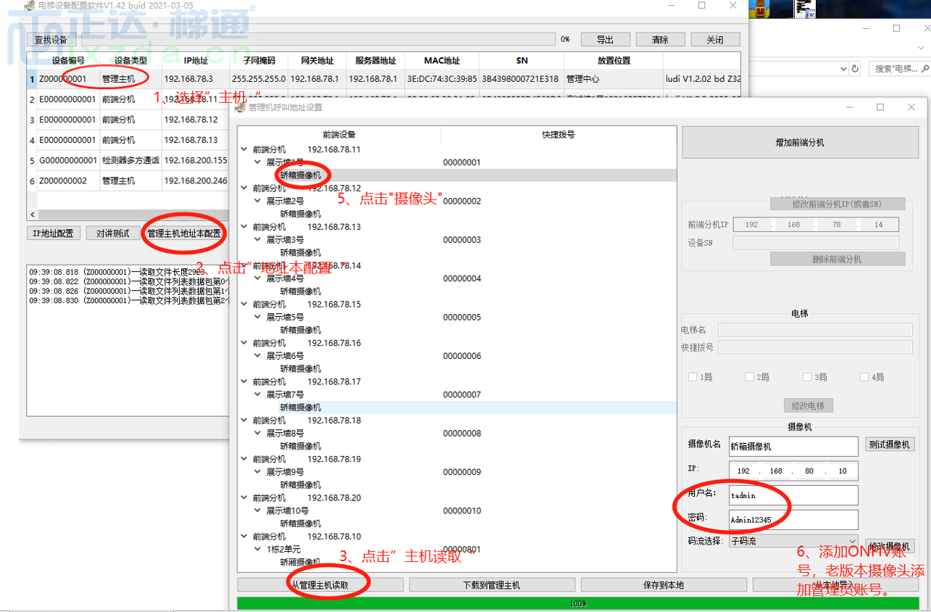Click the green 100% progress bar
This screenshot has height=612, width=931.
point(578,603)
